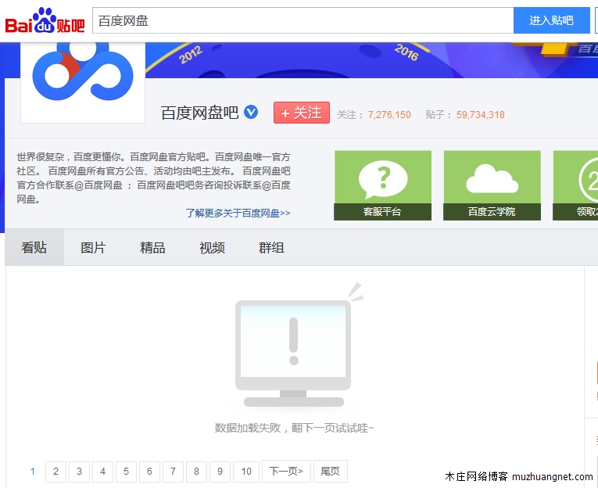
Task: Switch to the 视频 tab
Action: pyautogui.click(x=212, y=247)
